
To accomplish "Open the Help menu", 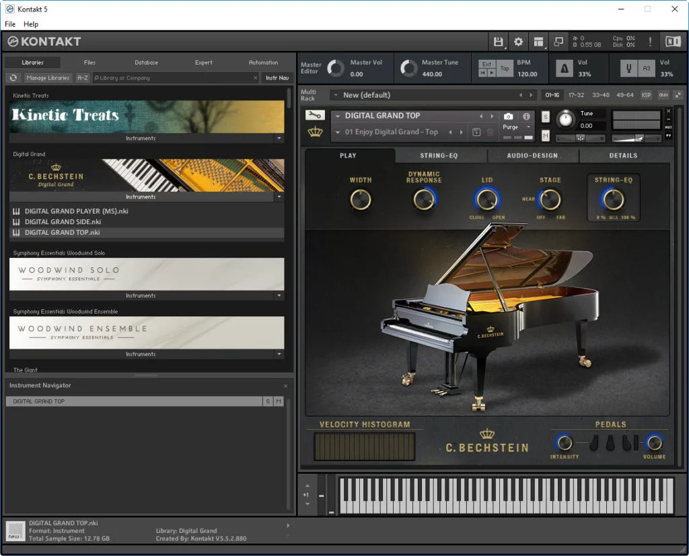I will (31, 24).
